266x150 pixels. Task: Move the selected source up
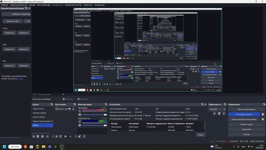[x=70, y=136]
